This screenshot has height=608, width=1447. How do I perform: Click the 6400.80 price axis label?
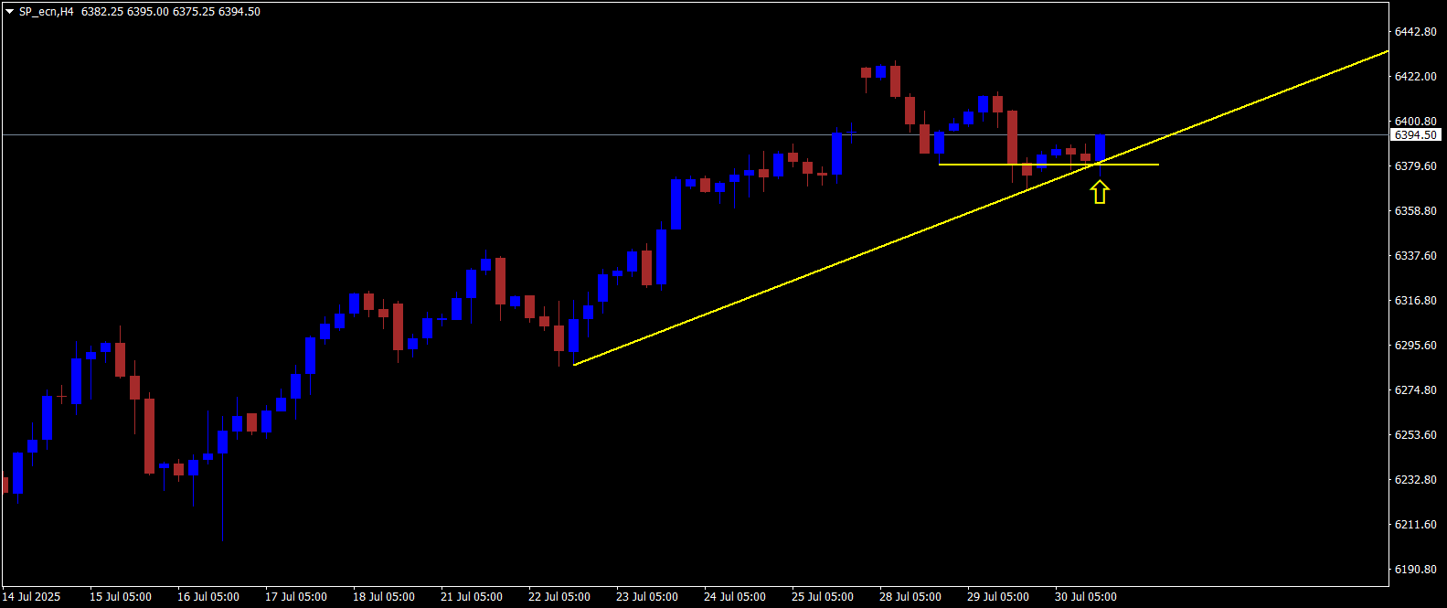1415,122
